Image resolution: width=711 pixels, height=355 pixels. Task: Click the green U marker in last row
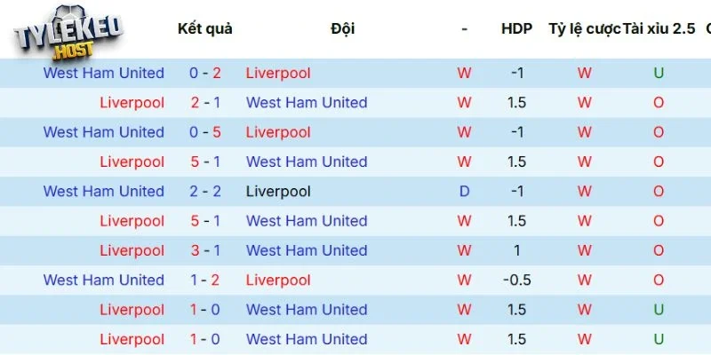659,339
